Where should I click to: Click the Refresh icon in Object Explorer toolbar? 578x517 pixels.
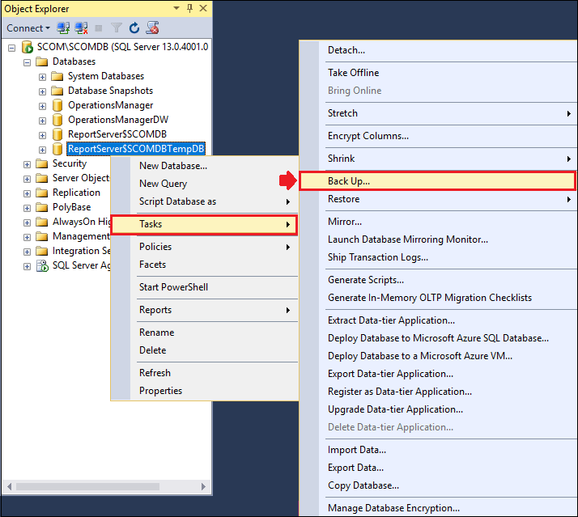point(134,28)
